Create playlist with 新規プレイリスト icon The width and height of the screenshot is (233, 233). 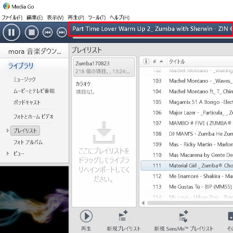point(123,216)
